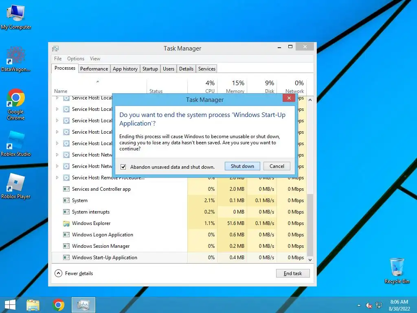Open Roblox Studio desktop shortcut
The width and height of the screenshot is (417, 313).
pos(16,144)
